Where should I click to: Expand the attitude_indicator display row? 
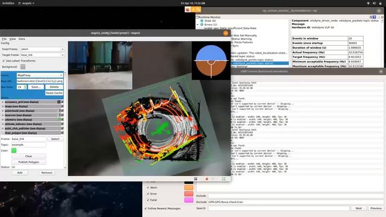tap(2, 124)
